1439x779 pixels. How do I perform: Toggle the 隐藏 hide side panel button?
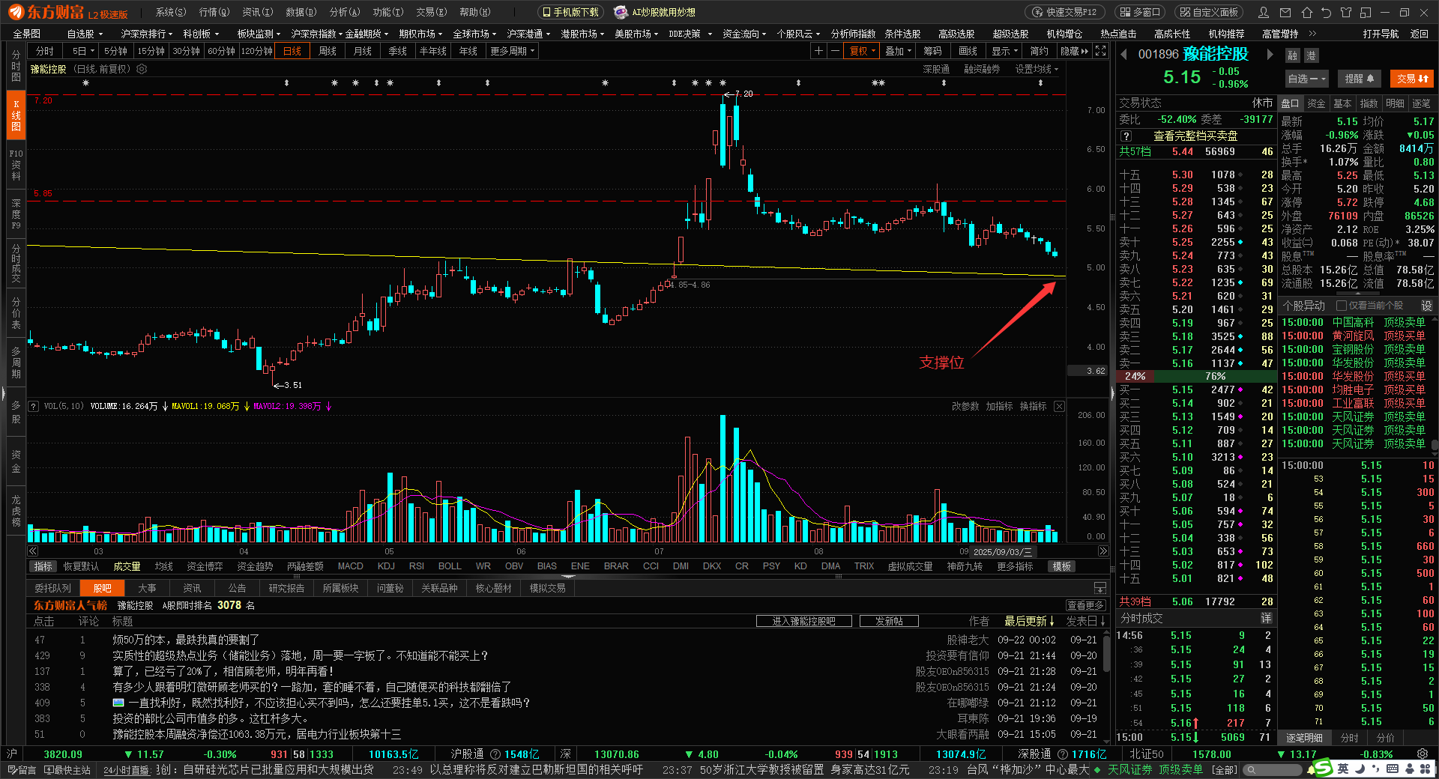[1074, 51]
